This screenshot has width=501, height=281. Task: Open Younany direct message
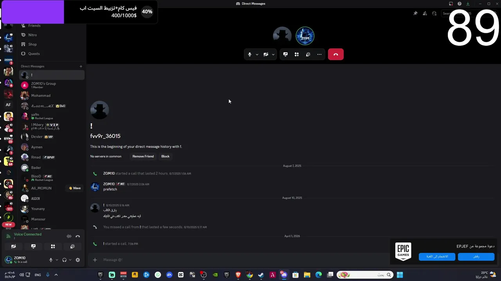coord(52,209)
